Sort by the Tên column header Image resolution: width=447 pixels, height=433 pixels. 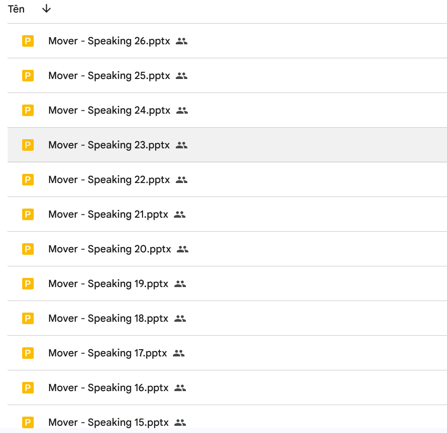16,9
